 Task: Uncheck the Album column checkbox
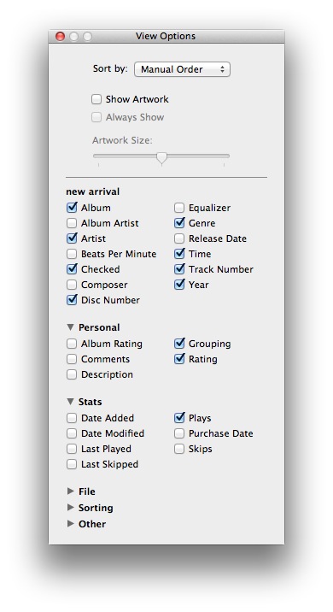tap(72, 208)
